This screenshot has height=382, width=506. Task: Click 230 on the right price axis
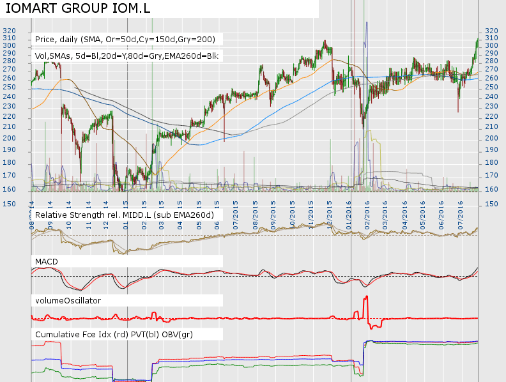click(x=491, y=107)
